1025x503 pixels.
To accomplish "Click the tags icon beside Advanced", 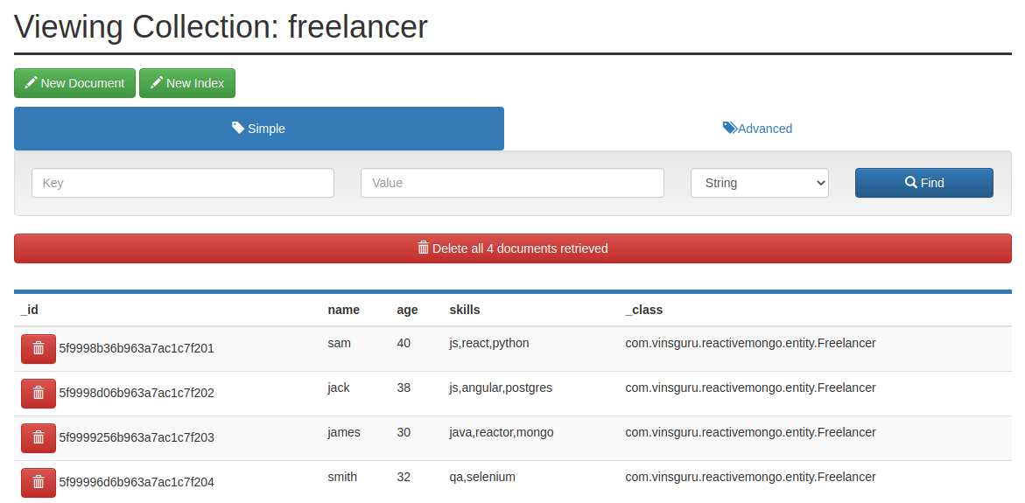I will 729,128.
